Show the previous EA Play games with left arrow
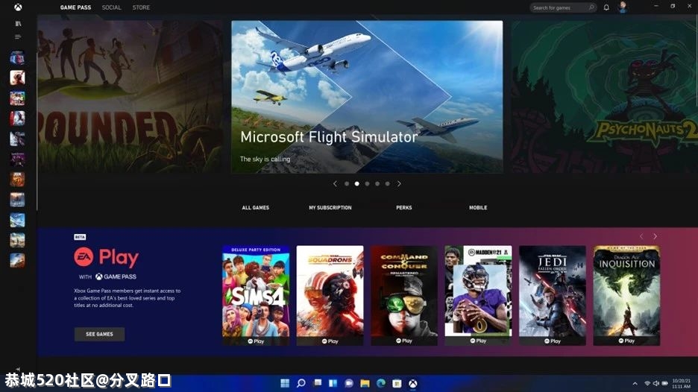Screen dimensions: 698x392 (641, 236)
